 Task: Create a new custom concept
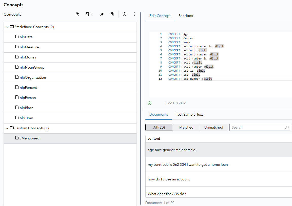point(77,14)
